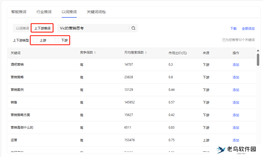Add the 酒吧营销 keyword

[x=236, y=65]
